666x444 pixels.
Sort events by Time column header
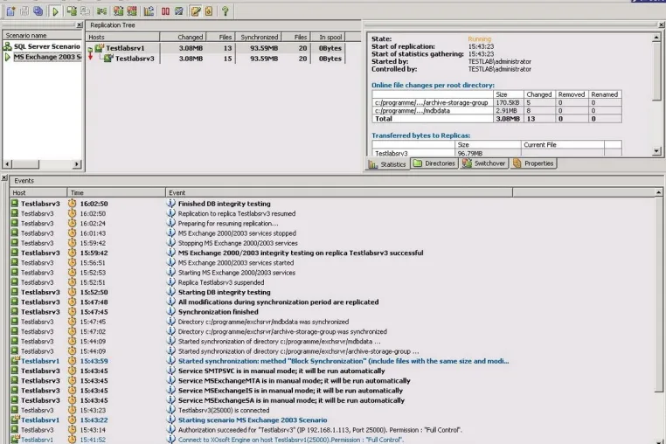[x=116, y=192]
